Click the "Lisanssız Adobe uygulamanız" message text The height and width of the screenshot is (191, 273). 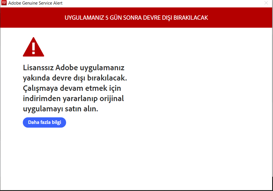coord(74,68)
